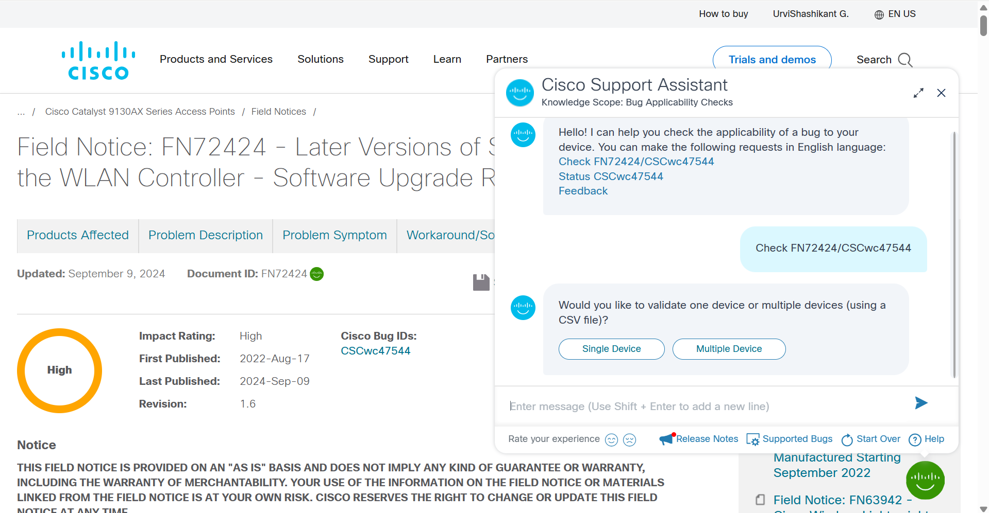Open the Partners menu

(x=507, y=59)
